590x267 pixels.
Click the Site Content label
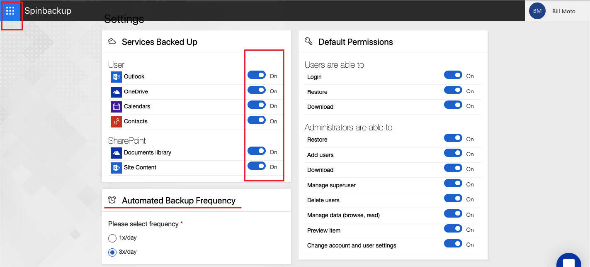point(140,167)
